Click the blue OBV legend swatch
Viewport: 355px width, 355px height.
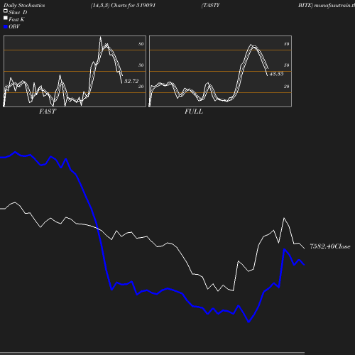6,27
